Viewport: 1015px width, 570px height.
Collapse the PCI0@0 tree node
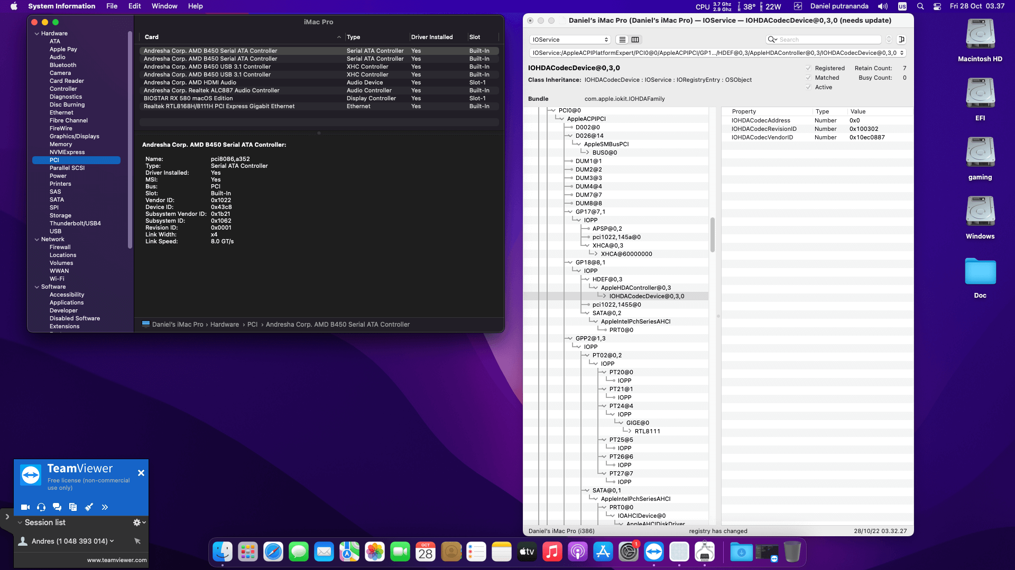point(552,110)
